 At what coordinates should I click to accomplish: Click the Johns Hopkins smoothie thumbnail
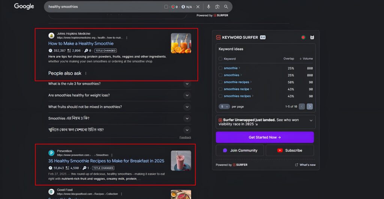point(181,43)
